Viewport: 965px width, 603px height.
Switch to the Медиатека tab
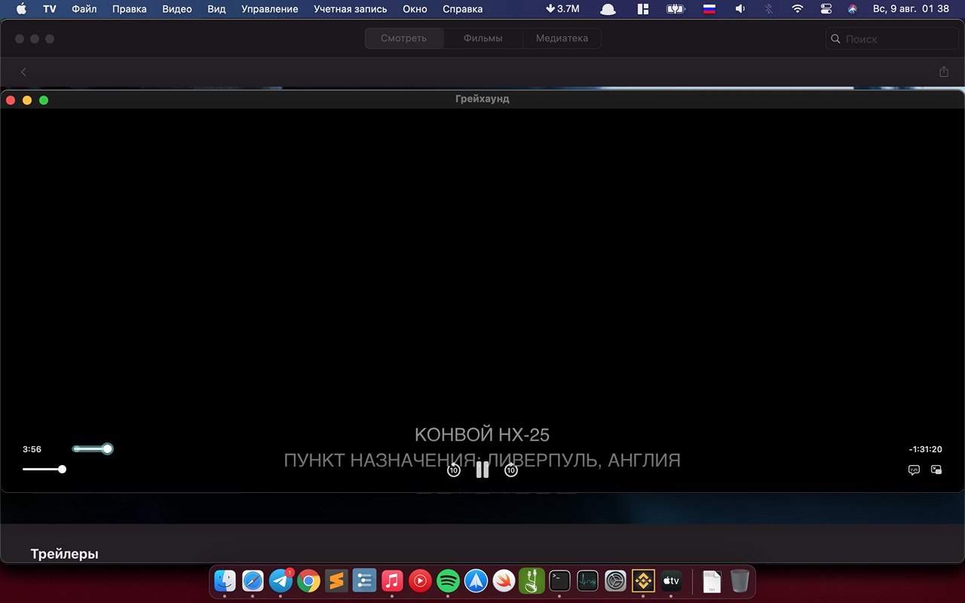pos(562,38)
